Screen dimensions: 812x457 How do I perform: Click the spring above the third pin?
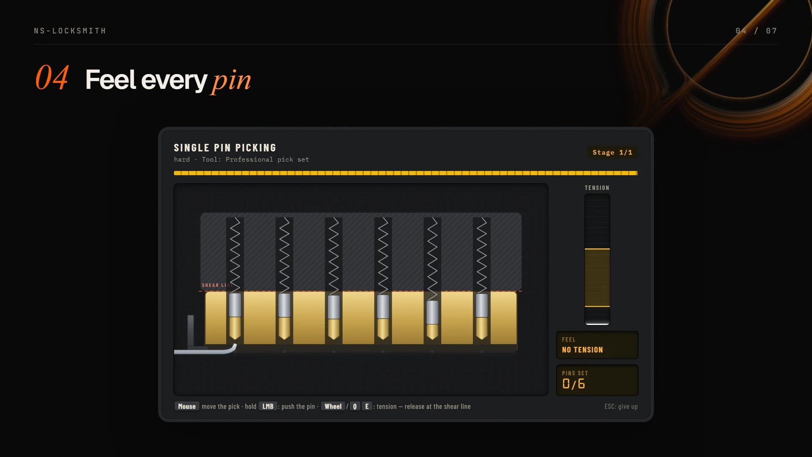coord(334,256)
